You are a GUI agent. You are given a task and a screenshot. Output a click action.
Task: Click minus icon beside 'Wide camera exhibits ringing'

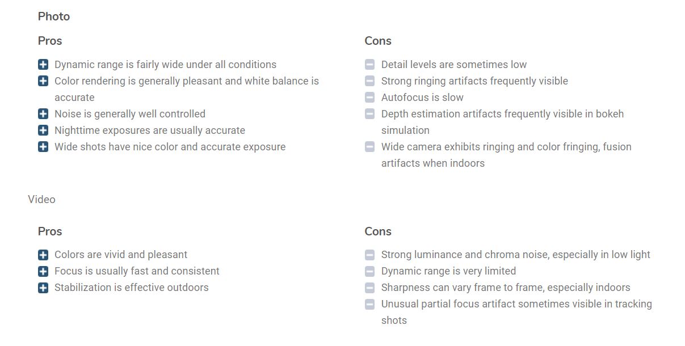pyautogui.click(x=370, y=147)
